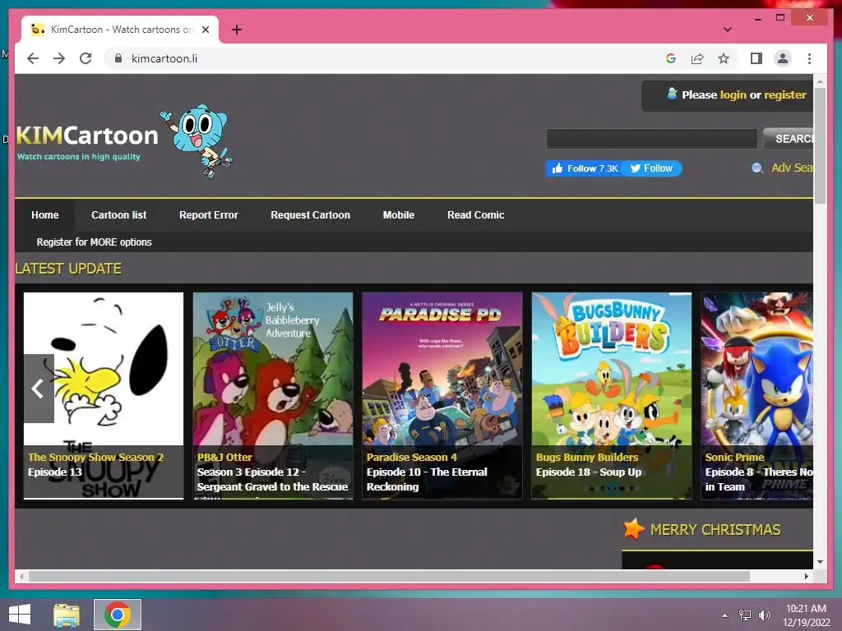Open the Report Error page
The width and height of the screenshot is (842, 631).
(208, 215)
